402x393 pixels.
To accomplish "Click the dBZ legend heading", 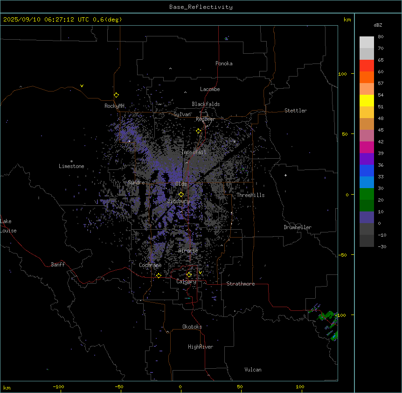I will point(378,25).
